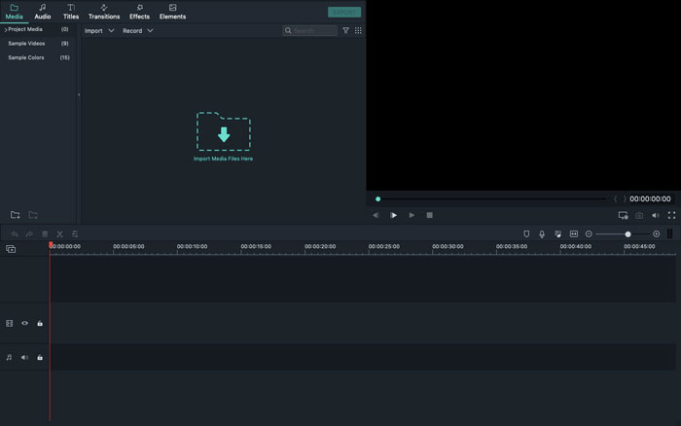681x426 pixels.
Task: Click the preview progress scrubber dot
Action: click(x=377, y=198)
